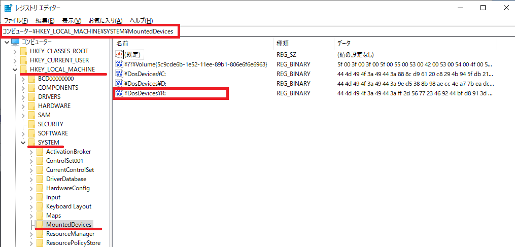Select Input folder icon
Viewport: 515px width, 247px height.
pyautogui.click(x=40, y=197)
